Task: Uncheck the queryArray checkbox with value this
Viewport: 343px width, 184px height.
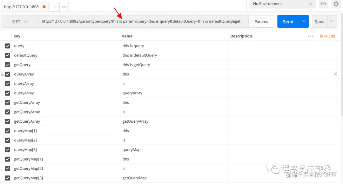Action: coord(7,74)
